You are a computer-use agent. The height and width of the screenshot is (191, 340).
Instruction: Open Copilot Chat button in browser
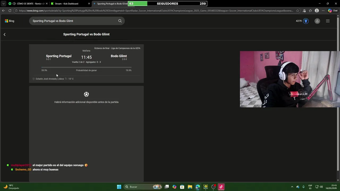[x=333, y=11]
